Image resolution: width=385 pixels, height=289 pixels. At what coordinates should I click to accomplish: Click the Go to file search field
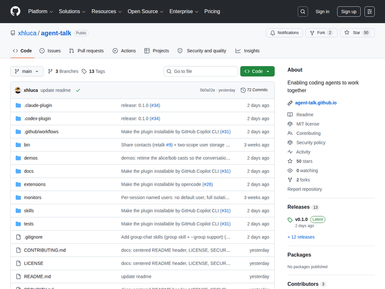[201, 71]
